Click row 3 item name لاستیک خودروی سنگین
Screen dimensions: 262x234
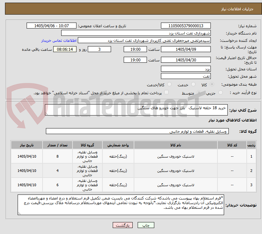(x=176, y=185)
